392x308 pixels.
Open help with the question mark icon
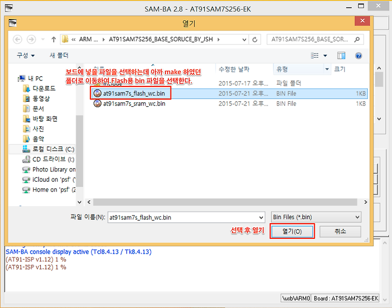pyautogui.click(x=358, y=56)
